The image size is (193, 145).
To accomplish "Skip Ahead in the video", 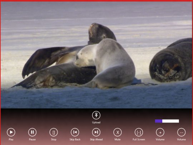I will coord(96,132).
